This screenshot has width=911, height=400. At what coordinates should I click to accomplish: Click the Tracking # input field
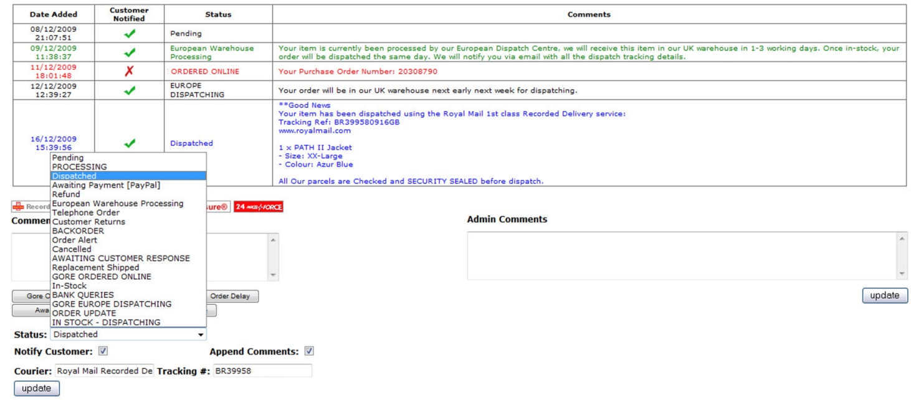click(262, 371)
